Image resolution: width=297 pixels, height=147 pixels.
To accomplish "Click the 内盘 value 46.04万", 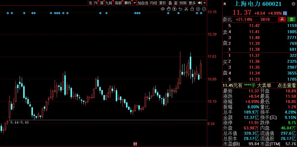I will (x=288, y=128).
